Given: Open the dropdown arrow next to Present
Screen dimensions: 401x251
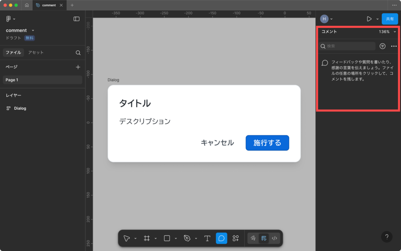Looking at the screenshot, I should click(x=377, y=19).
